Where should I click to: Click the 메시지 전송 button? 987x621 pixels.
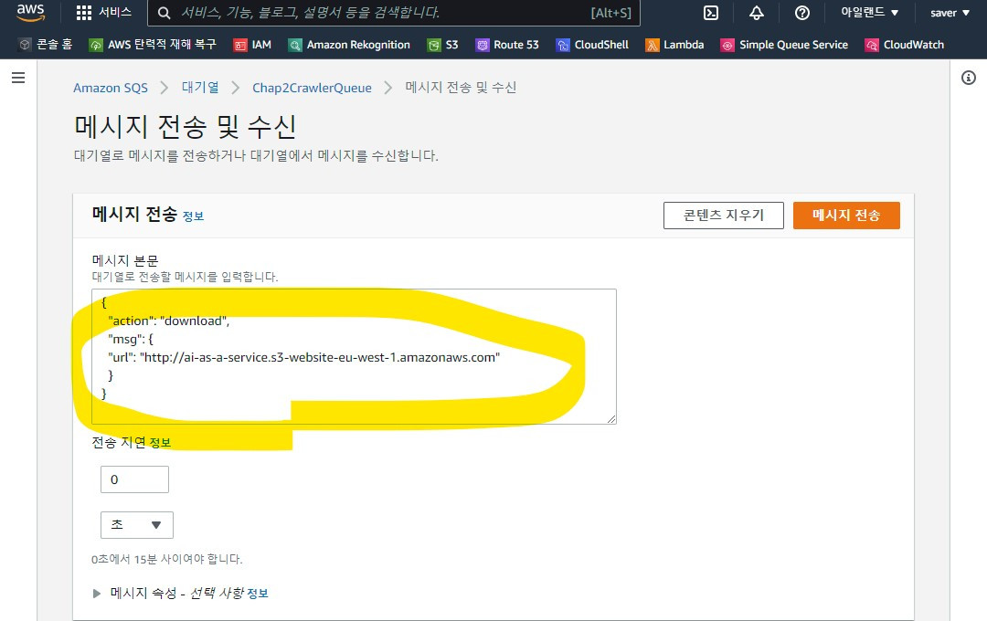(x=846, y=216)
